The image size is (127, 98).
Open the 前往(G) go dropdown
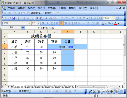pos(49,13)
